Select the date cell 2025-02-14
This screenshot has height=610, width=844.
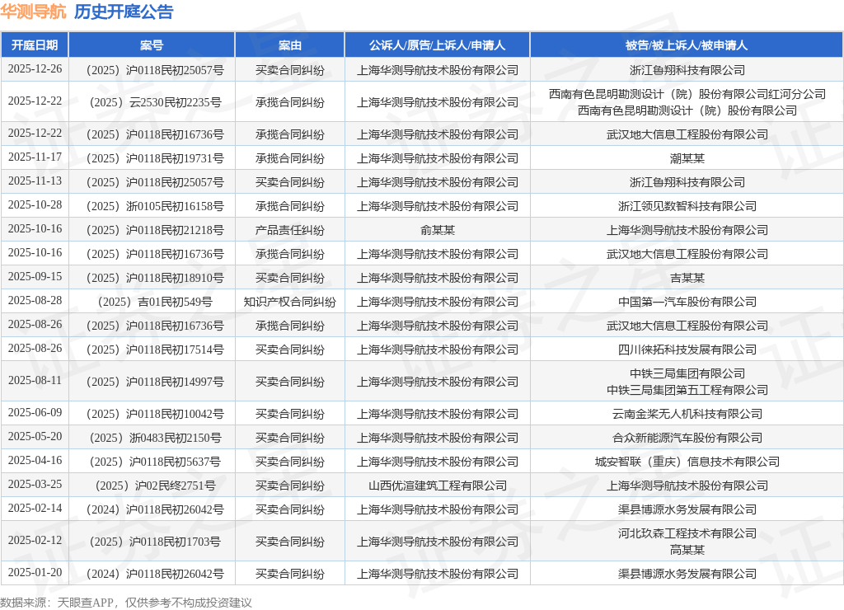(x=35, y=509)
